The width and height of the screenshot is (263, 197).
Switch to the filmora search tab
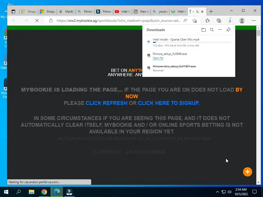(85, 11)
